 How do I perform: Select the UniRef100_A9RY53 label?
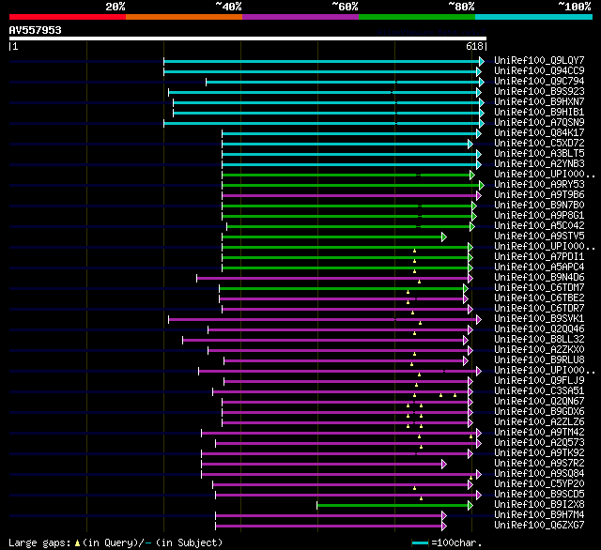539,185
